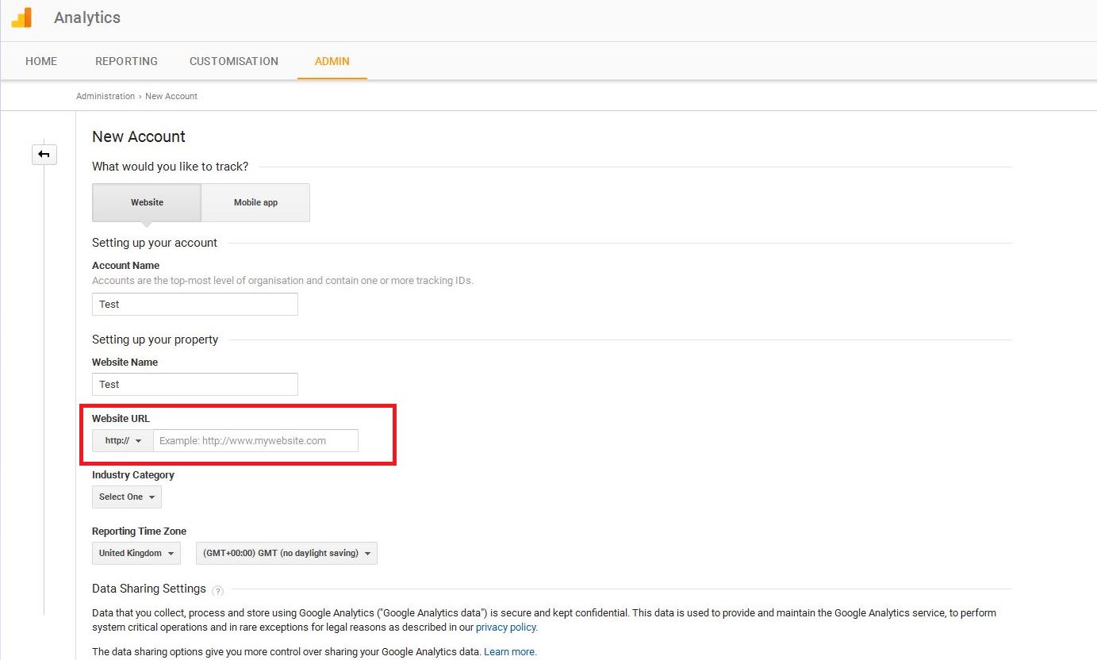Open the CUSTOMISATION tab

tap(234, 61)
